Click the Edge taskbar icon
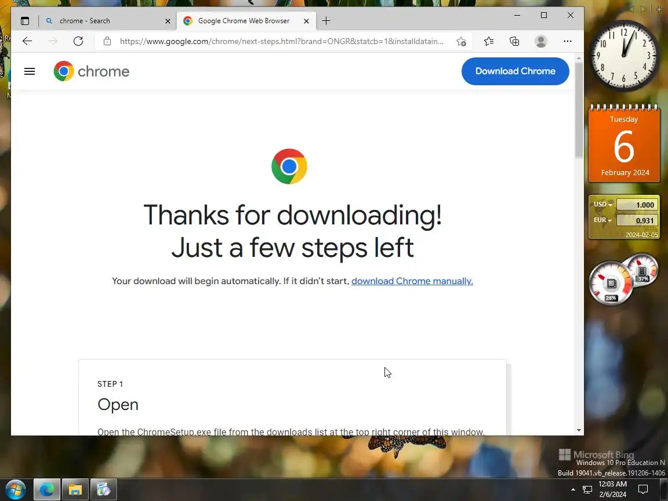The height and width of the screenshot is (501, 668). point(47,489)
